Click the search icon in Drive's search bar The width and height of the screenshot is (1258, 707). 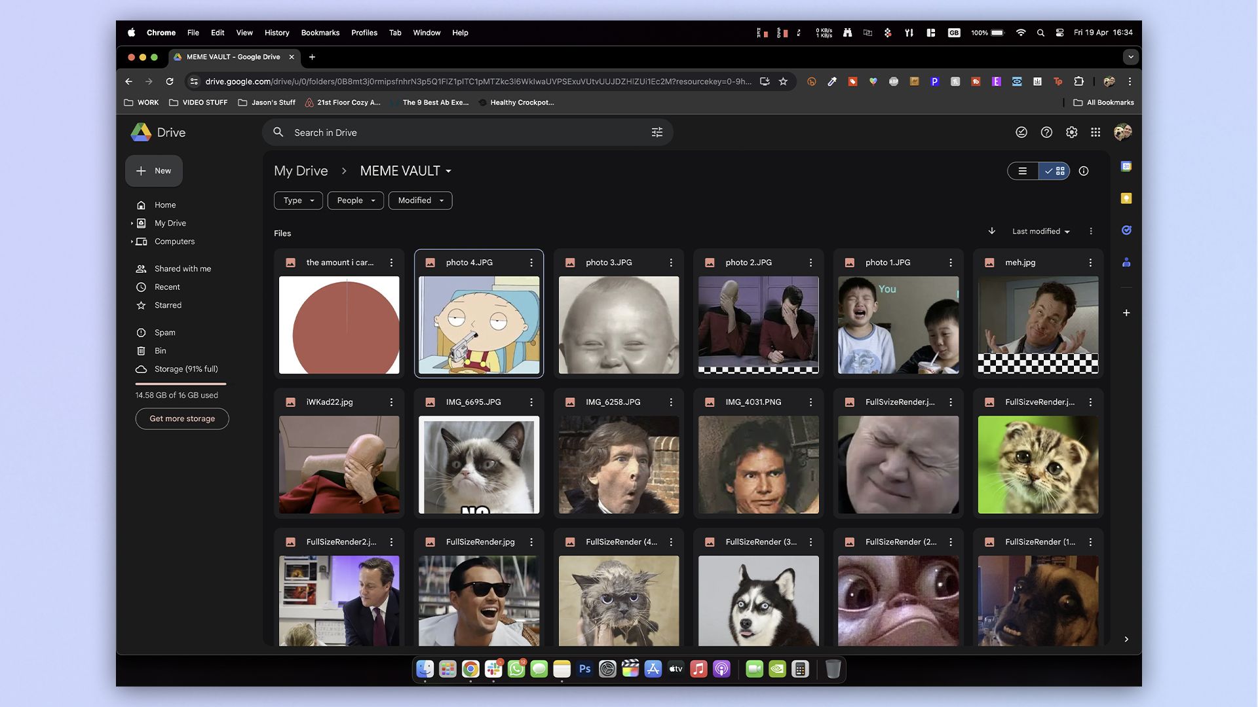[278, 132]
